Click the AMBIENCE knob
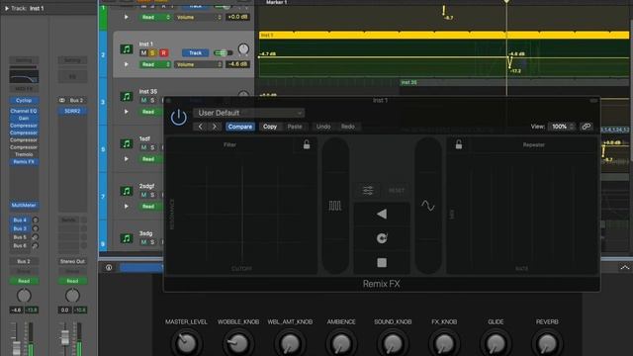The height and width of the screenshot is (356, 633). 341,343
